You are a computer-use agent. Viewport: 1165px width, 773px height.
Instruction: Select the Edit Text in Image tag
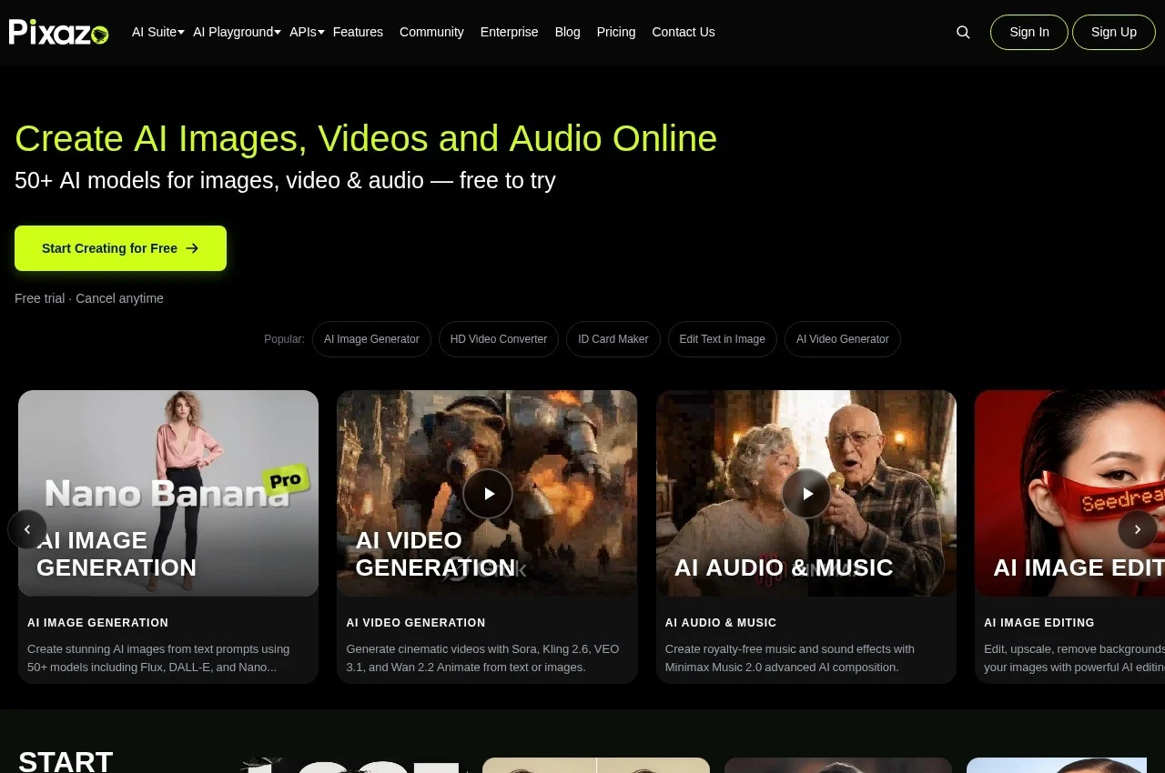[x=723, y=339]
